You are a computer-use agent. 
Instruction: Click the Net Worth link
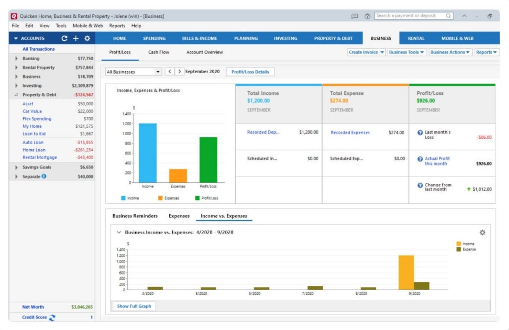(x=33, y=307)
